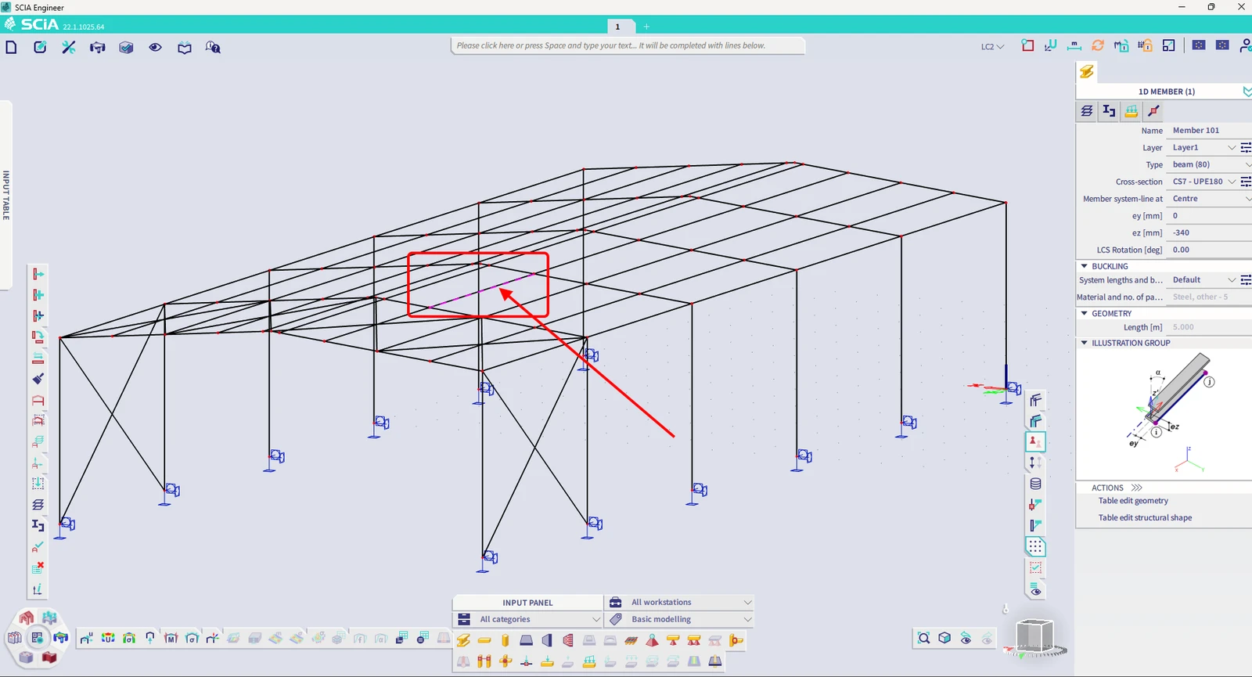This screenshot has width=1252, height=677.
Task: Open the Basic modelling tag dropdown
Action: pyautogui.click(x=680, y=619)
